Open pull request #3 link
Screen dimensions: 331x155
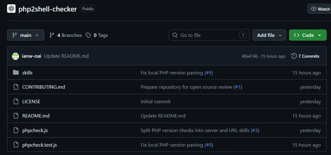point(255,131)
